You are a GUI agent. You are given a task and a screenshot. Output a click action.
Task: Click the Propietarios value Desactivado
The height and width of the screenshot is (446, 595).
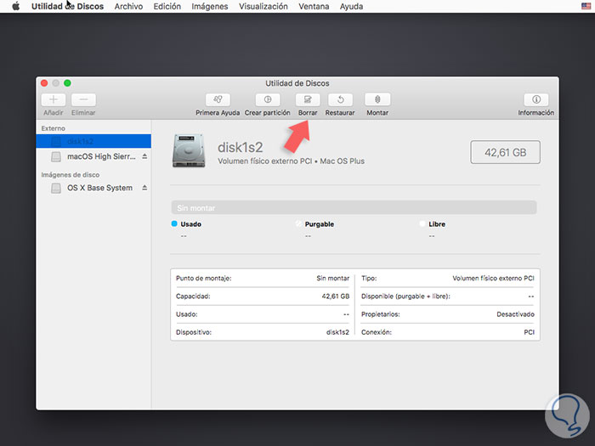pos(515,314)
